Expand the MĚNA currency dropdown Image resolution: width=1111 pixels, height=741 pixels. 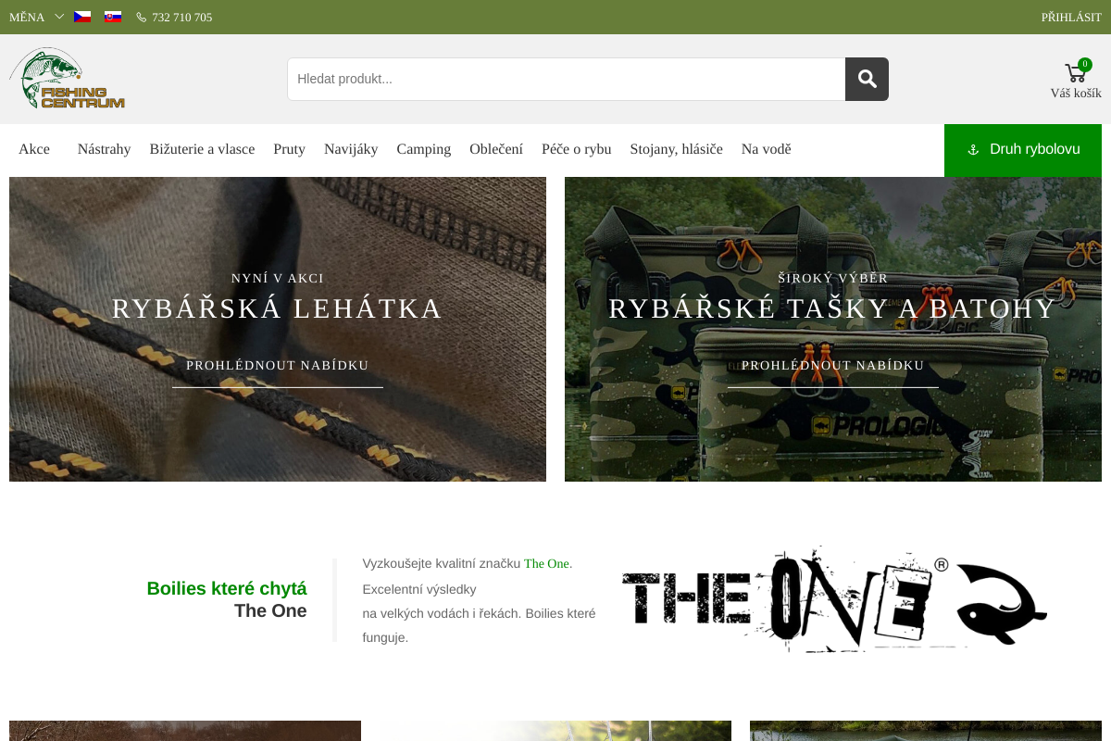pyautogui.click(x=36, y=18)
